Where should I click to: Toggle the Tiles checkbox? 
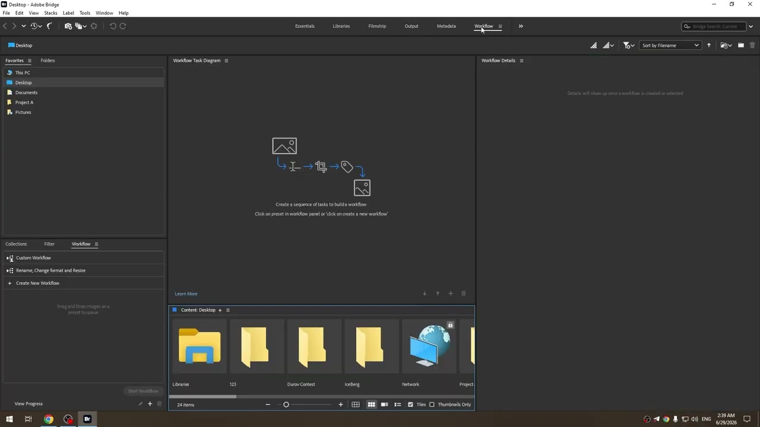click(x=410, y=404)
